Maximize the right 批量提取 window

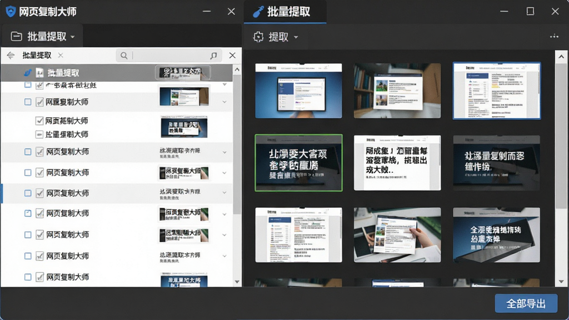point(530,12)
